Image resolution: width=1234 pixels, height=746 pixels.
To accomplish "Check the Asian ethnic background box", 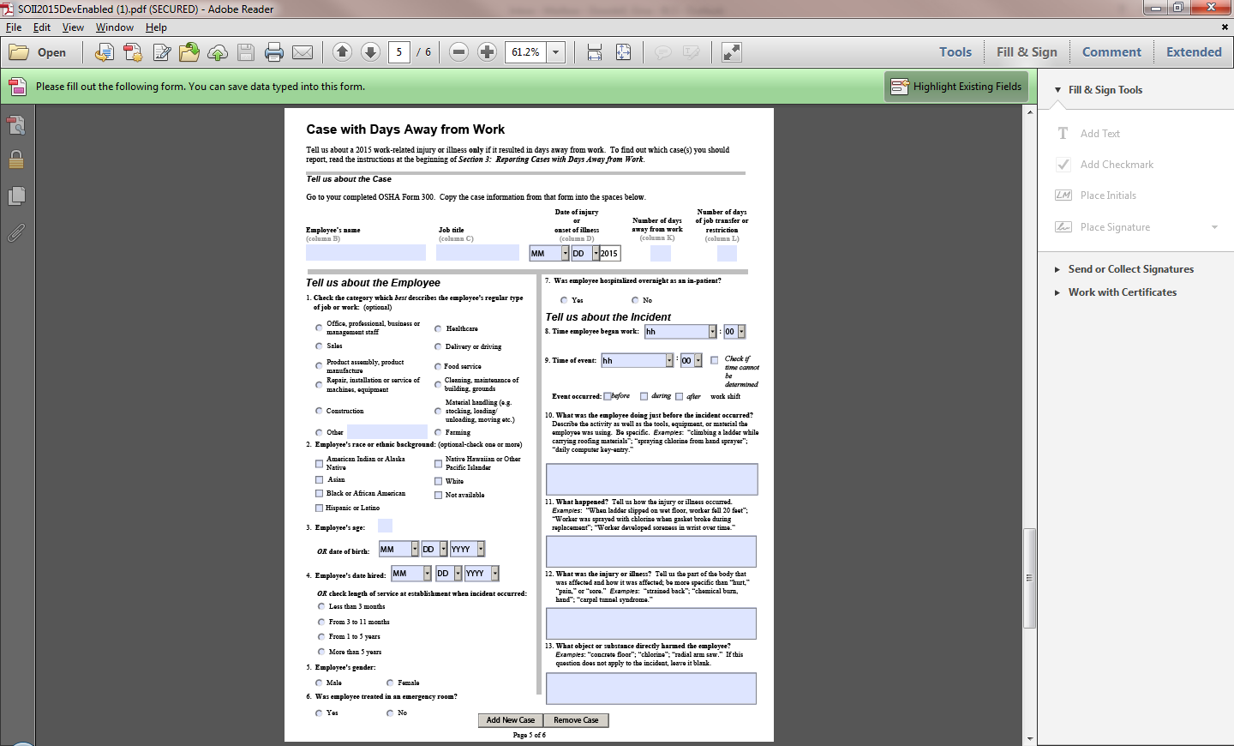I will [320, 480].
